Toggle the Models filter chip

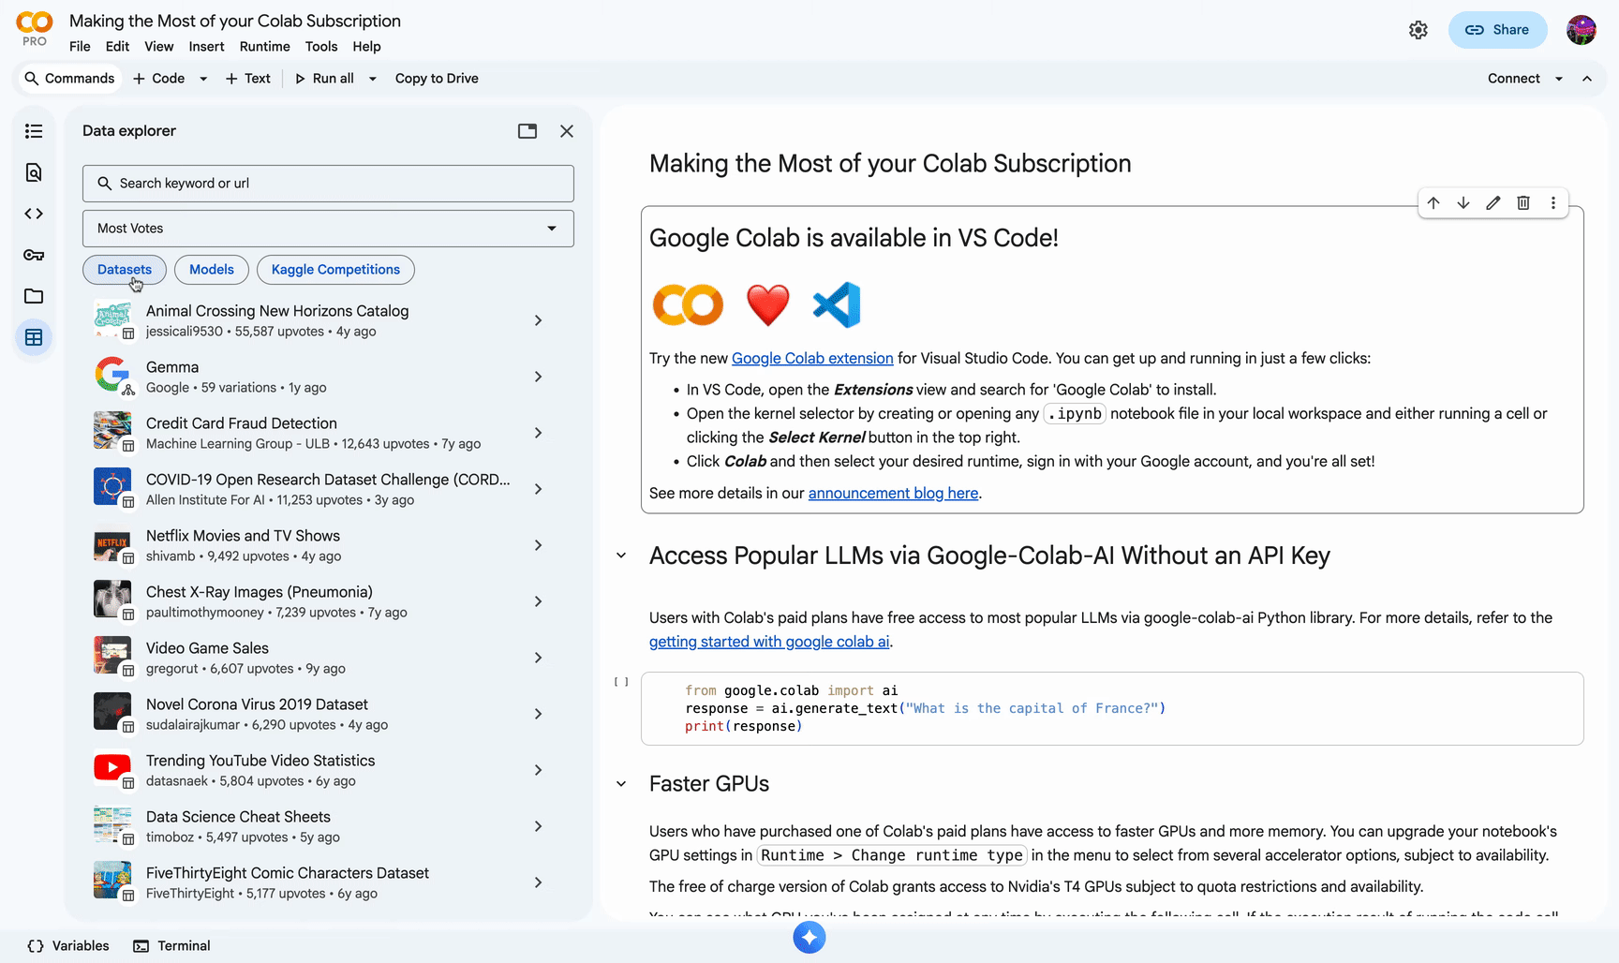[x=212, y=270]
